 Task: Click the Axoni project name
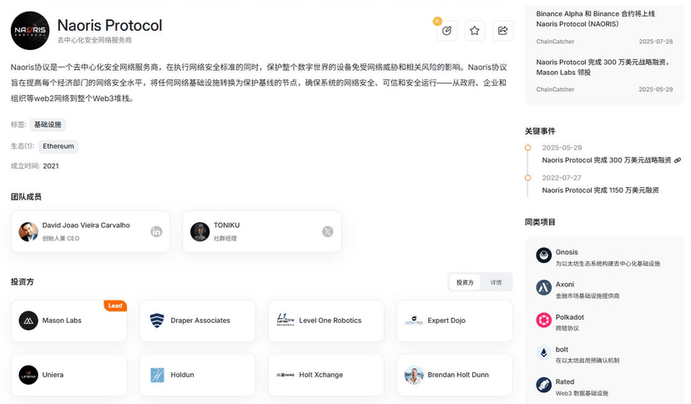(x=564, y=285)
